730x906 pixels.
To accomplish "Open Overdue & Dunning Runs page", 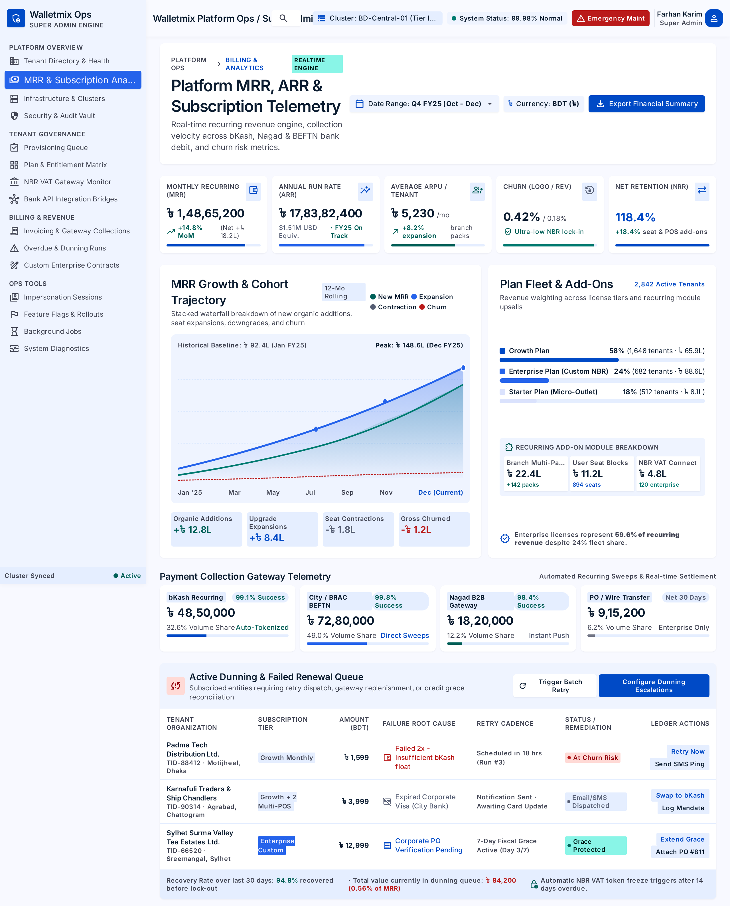I will 73,248.
